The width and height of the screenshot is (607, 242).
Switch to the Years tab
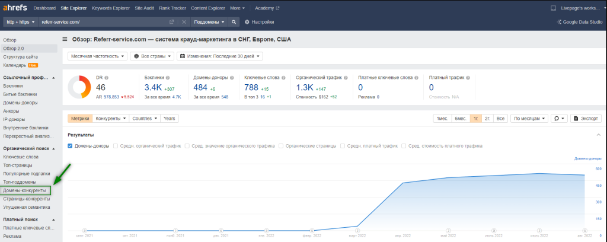pos(169,119)
